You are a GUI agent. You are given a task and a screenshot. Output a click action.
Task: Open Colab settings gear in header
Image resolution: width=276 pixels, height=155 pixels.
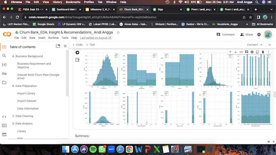pyautogui.click(x=259, y=34)
